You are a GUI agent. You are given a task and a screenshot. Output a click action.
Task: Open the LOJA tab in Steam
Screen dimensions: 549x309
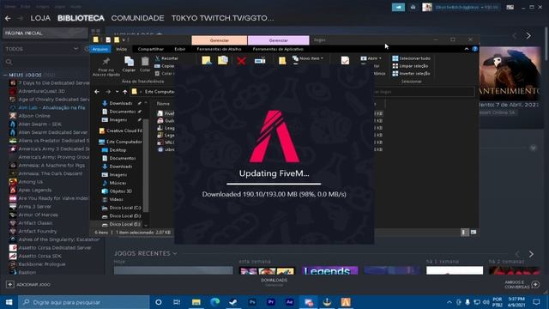40,18
